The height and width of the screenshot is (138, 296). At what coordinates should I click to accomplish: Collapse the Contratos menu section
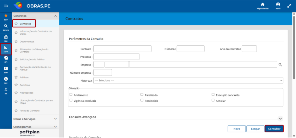(56, 16)
